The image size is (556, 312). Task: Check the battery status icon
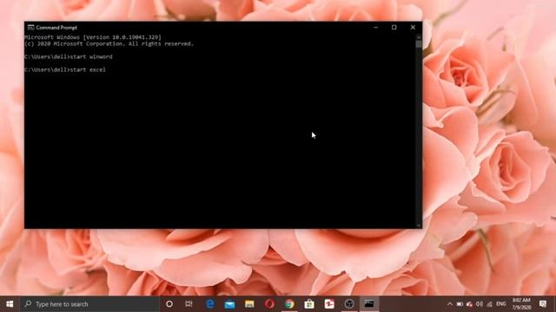click(x=460, y=304)
